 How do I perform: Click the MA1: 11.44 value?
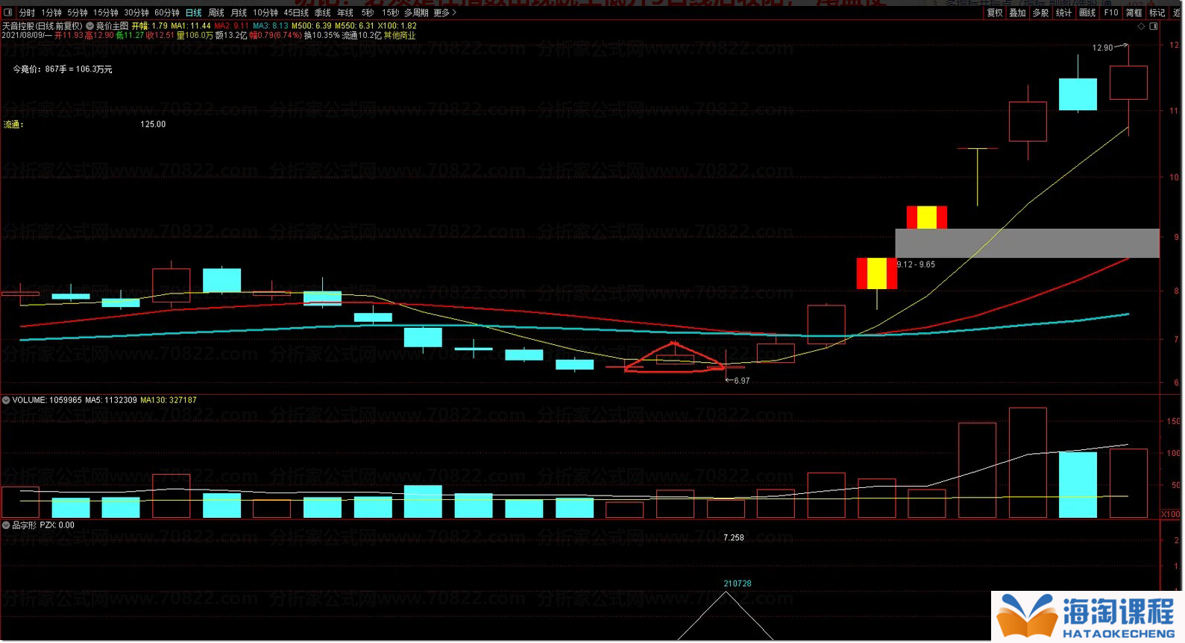coord(191,25)
